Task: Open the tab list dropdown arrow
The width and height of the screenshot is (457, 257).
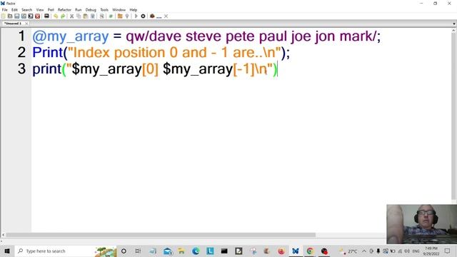Action: click(x=454, y=24)
